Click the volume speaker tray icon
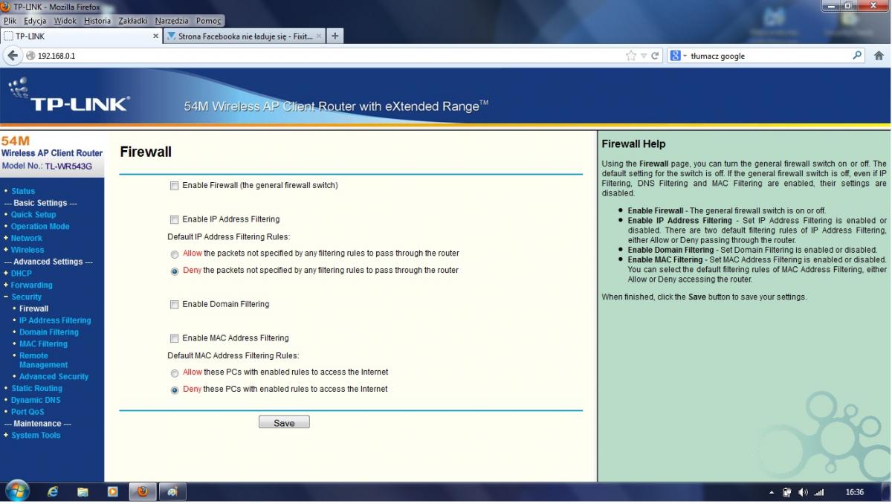Screen dimensions: 892x504 (x=803, y=492)
